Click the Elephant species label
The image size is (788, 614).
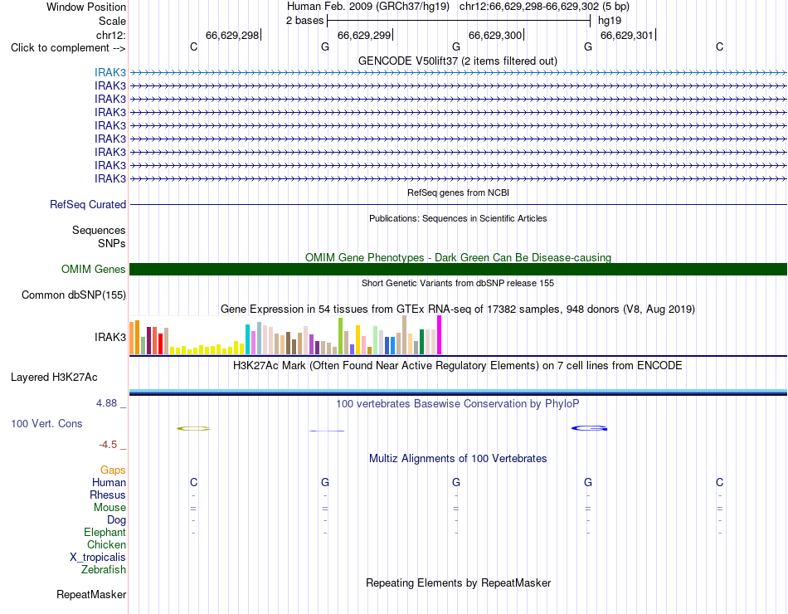[105, 532]
